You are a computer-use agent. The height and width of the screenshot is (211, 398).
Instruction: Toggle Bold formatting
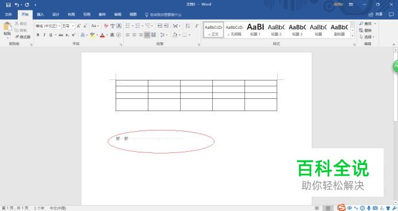tap(38, 35)
